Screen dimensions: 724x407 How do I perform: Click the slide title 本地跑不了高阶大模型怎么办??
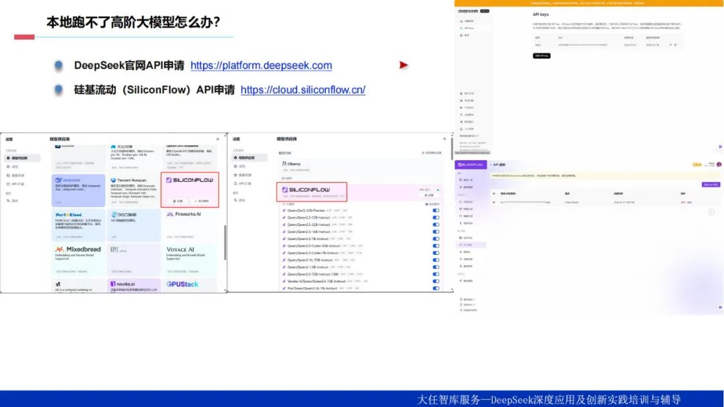pos(133,22)
